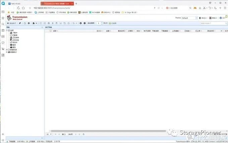228x143 pixels.
Task: Open the NOW bookmark in bookmarks bar
Action: pyautogui.click(x=94, y=12)
